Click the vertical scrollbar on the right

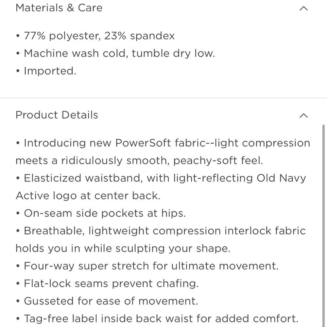[x=324, y=196]
